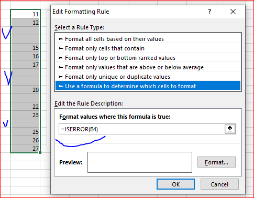The height and width of the screenshot is (198, 254).
Task: Click the empty Preview box
Action: pos(140,162)
